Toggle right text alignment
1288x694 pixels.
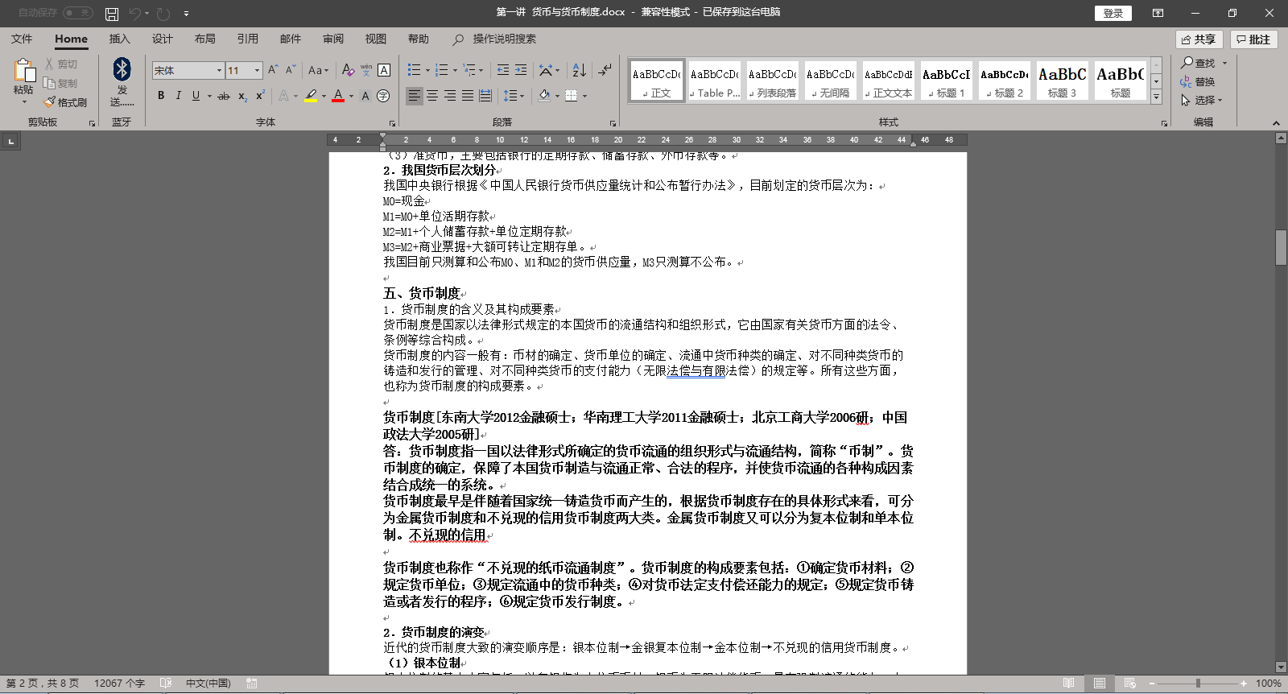pyautogui.click(x=450, y=96)
